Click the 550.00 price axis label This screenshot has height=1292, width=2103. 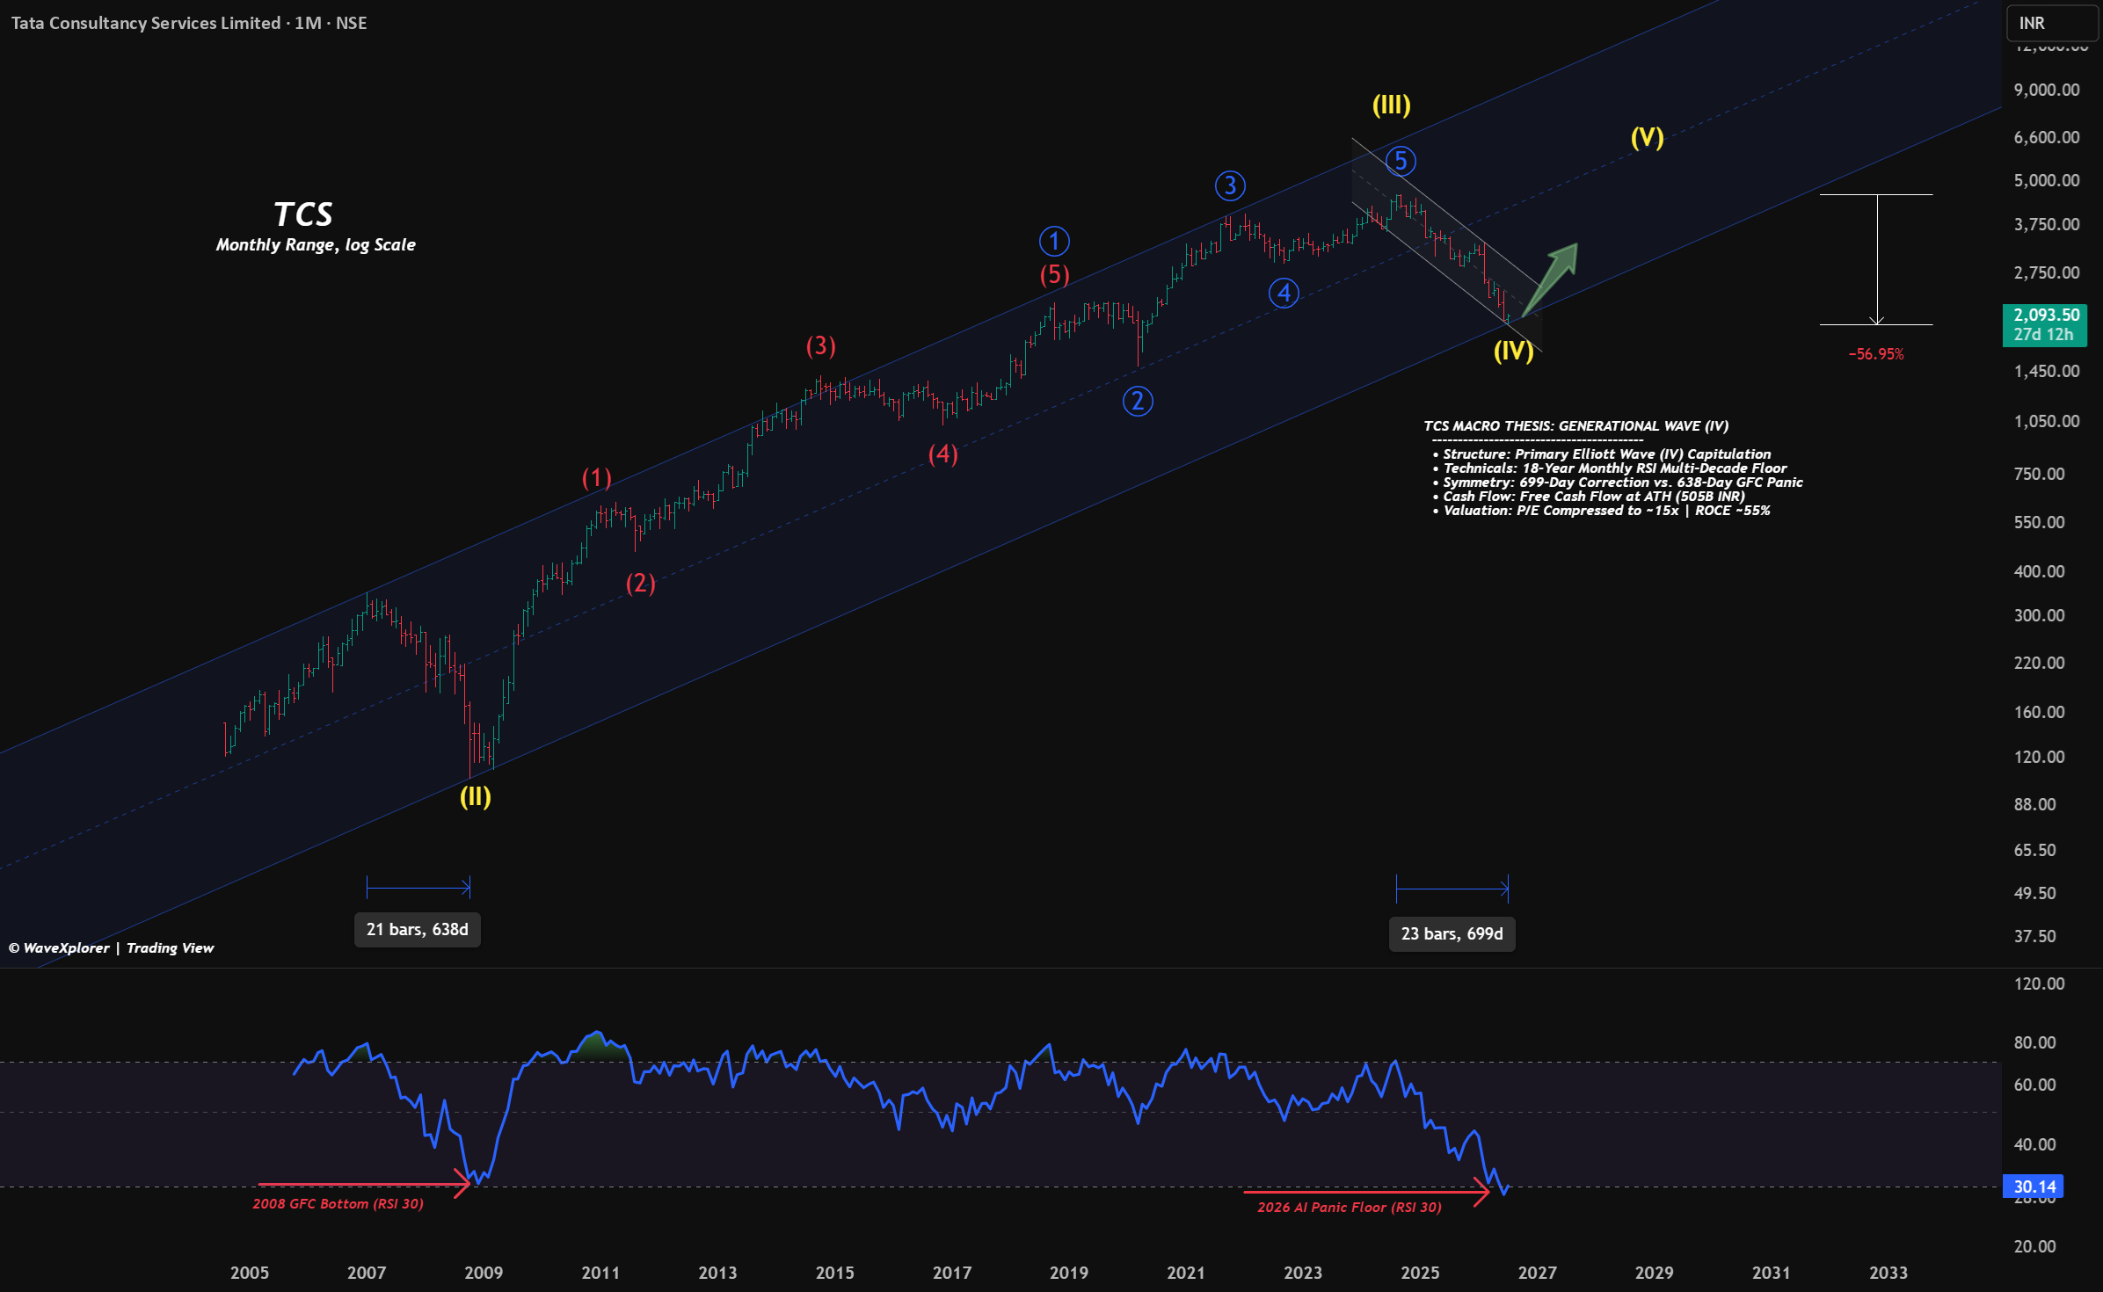[2039, 522]
